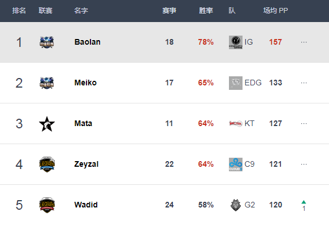Click the LPL league icon beside Baolan

[47, 42]
